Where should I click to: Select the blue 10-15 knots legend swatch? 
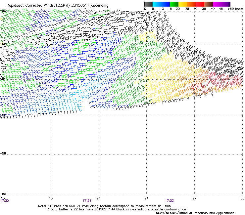[166, 4]
